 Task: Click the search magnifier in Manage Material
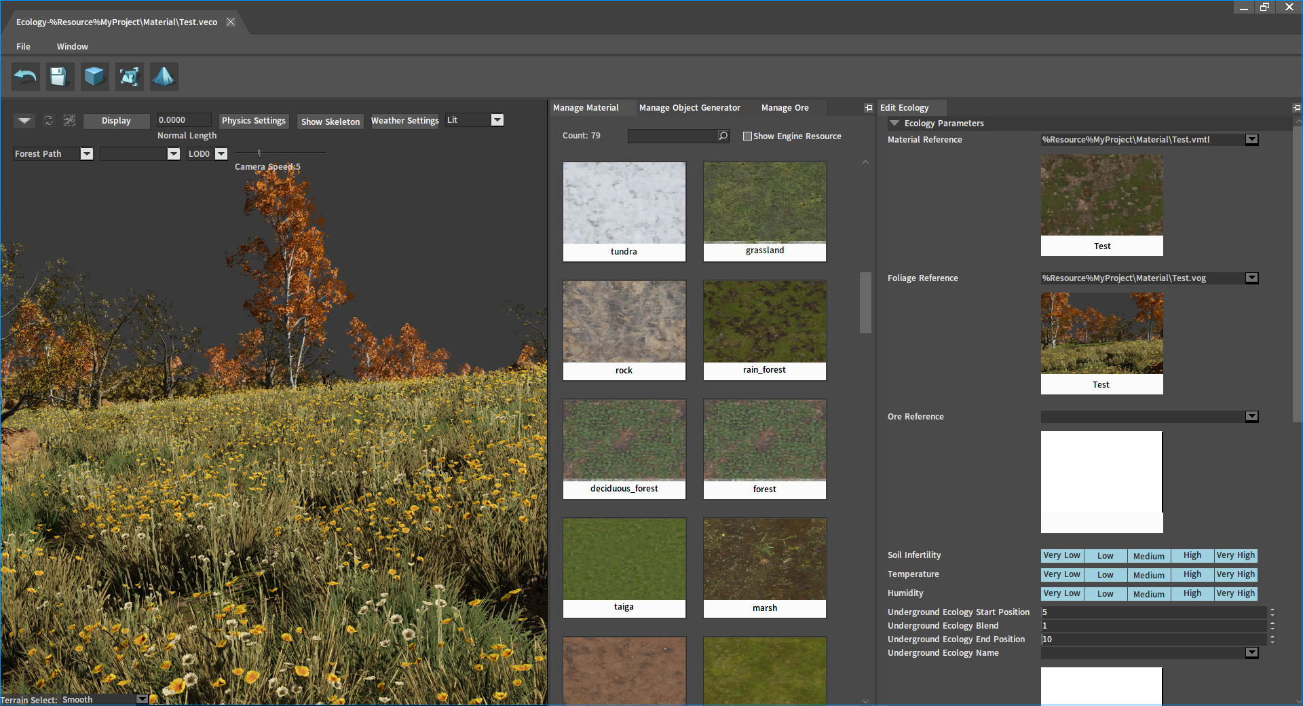click(723, 136)
